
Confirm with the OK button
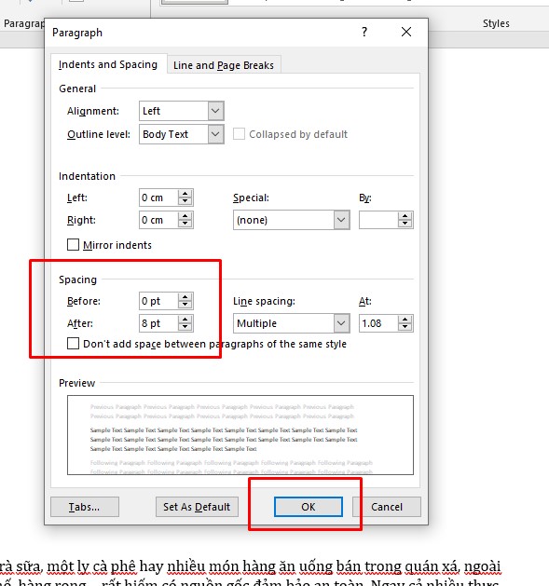click(x=309, y=507)
